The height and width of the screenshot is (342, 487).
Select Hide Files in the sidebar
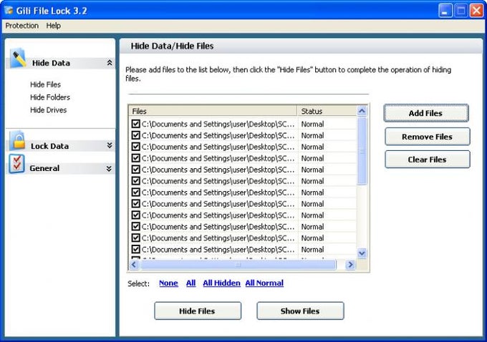(45, 84)
